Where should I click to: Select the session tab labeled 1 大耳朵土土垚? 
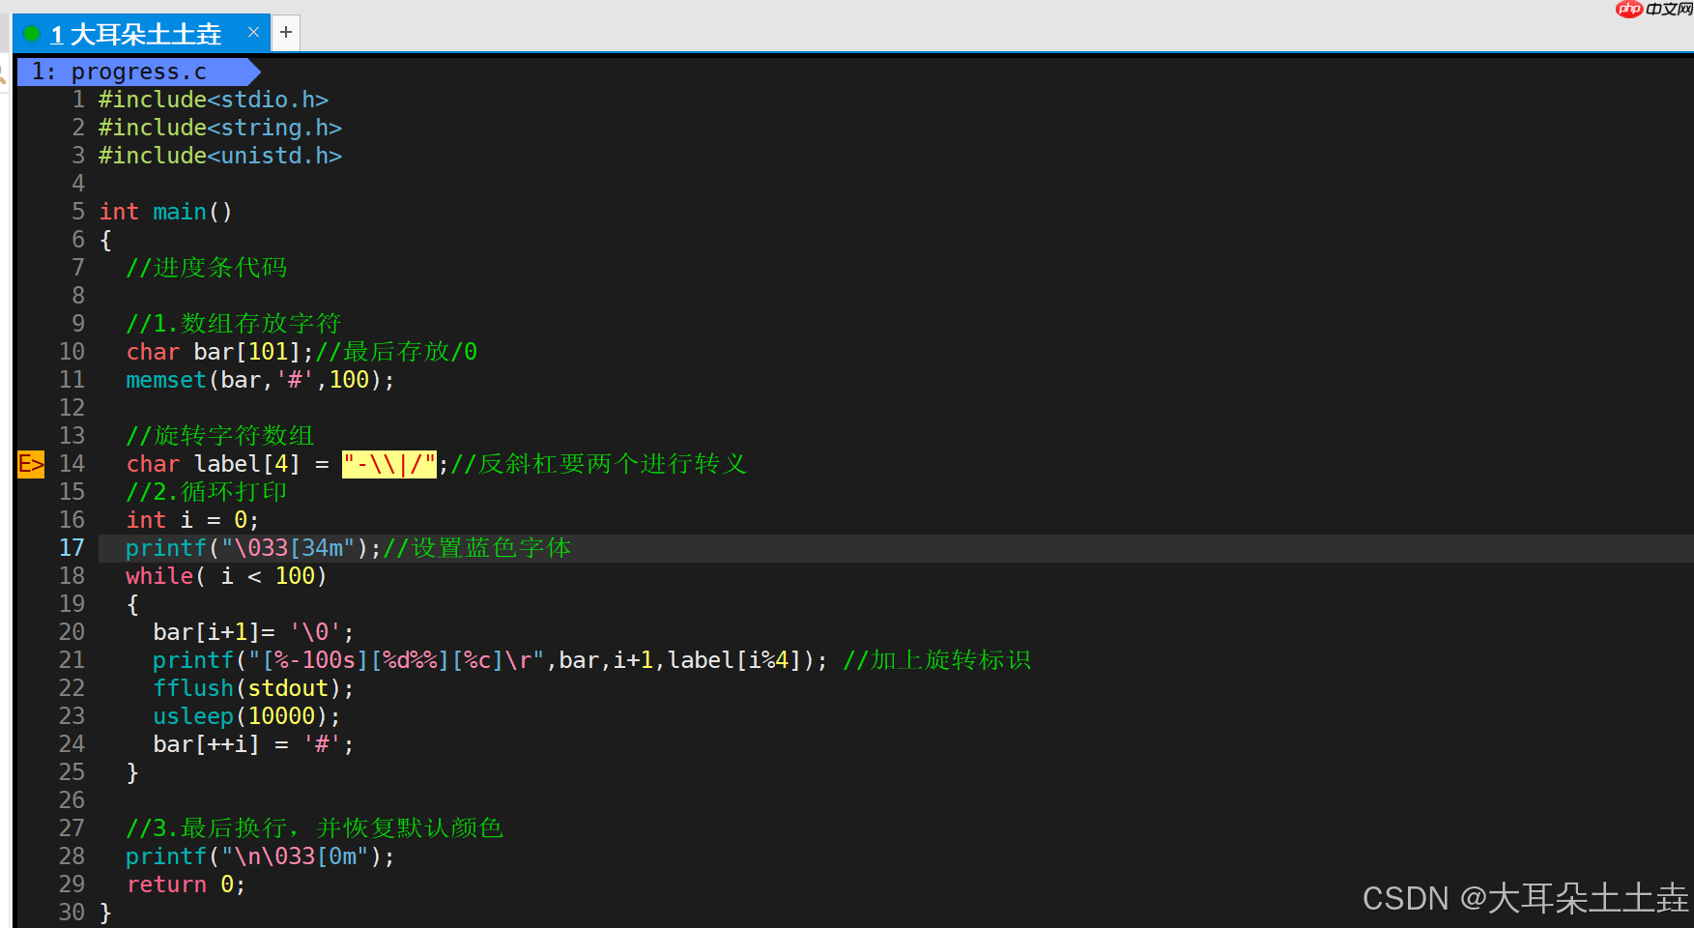(x=140, y=33)
